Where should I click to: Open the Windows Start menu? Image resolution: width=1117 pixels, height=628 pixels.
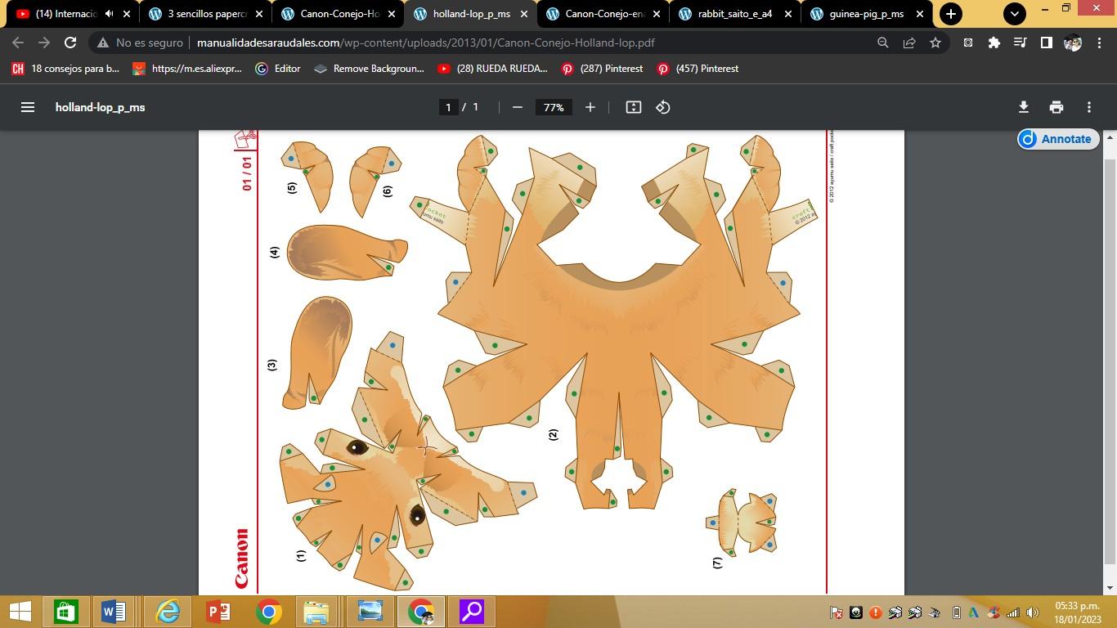click(x=20, y=612)
